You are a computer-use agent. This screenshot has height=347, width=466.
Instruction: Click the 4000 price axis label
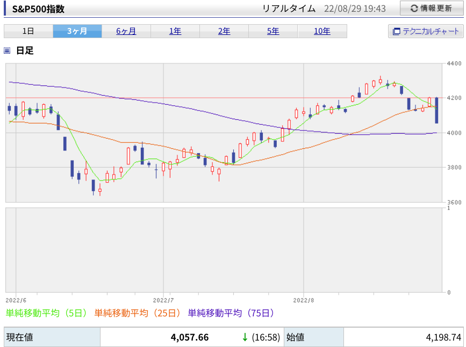click(454, 133)
